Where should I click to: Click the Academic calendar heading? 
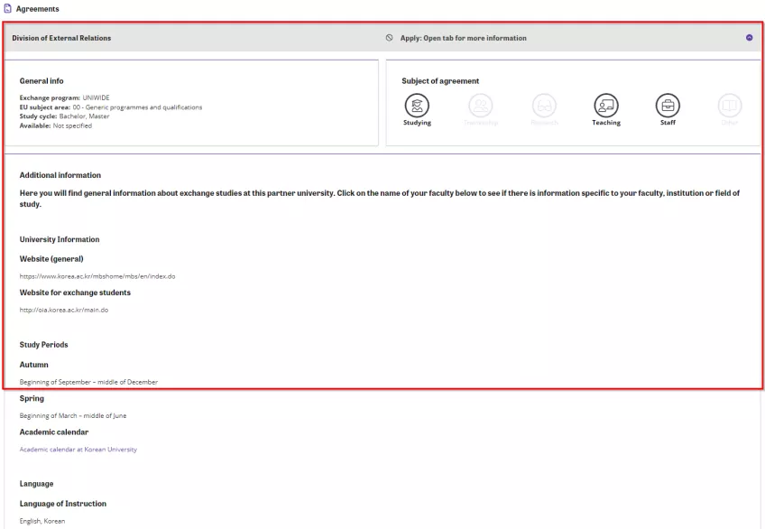54,432
